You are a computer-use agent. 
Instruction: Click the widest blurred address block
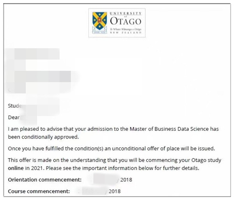point(39,76)
